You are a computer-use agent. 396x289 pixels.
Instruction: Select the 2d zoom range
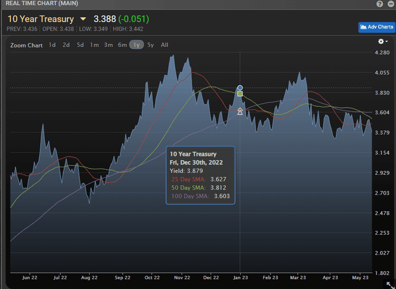(66, 44)
